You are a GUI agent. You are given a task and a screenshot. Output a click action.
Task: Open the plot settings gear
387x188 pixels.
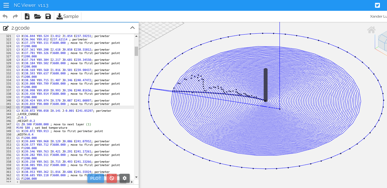(124, 178)
